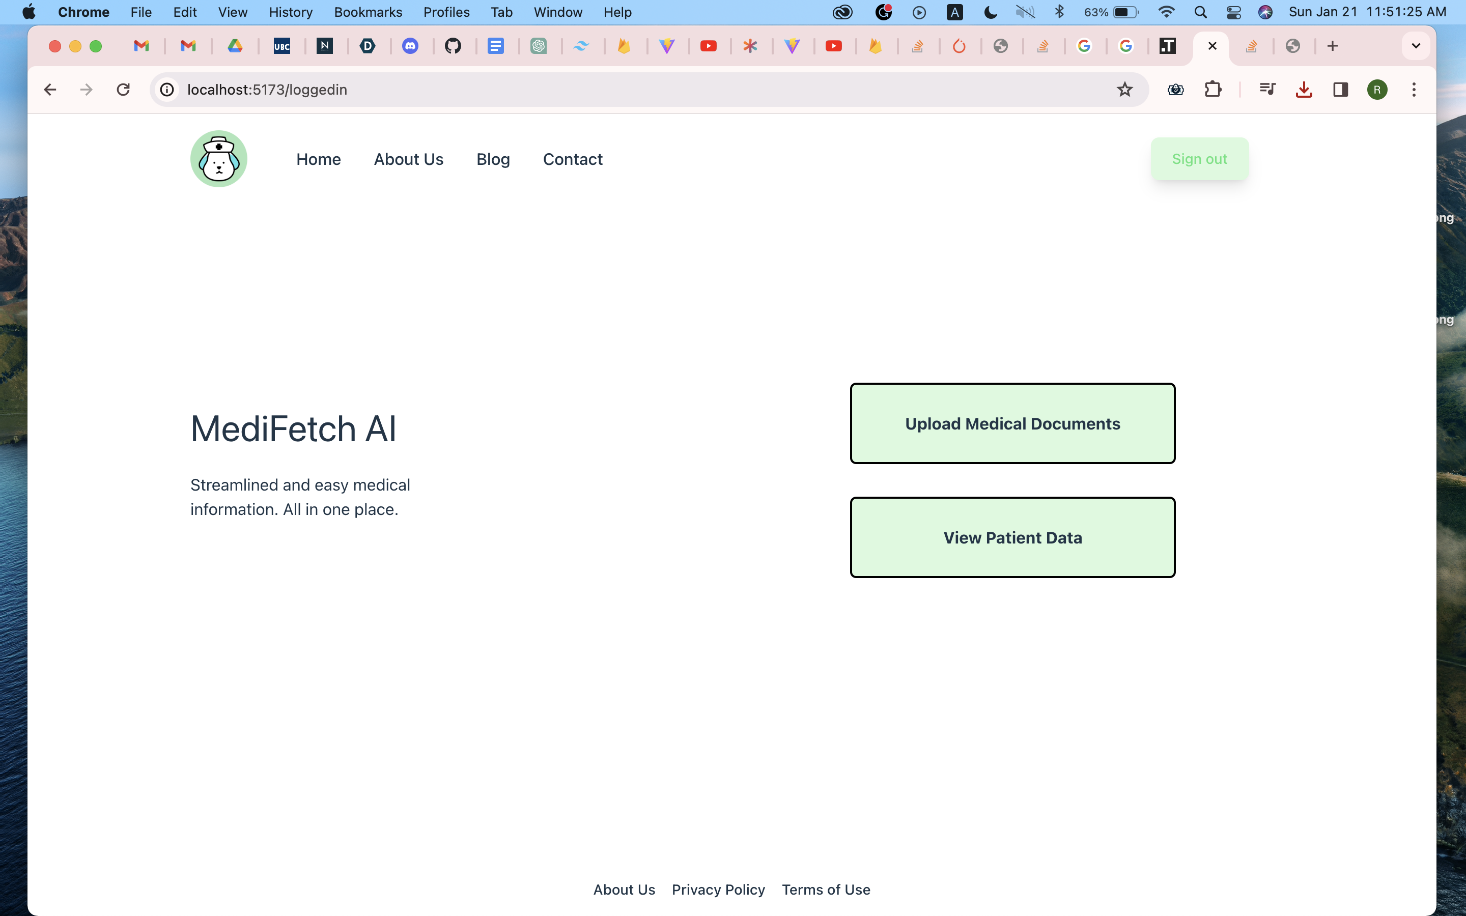Viewport: 1466px width, 916px height.
Task: Bookmark this page with the star icon
Action: click(1124, 90)
